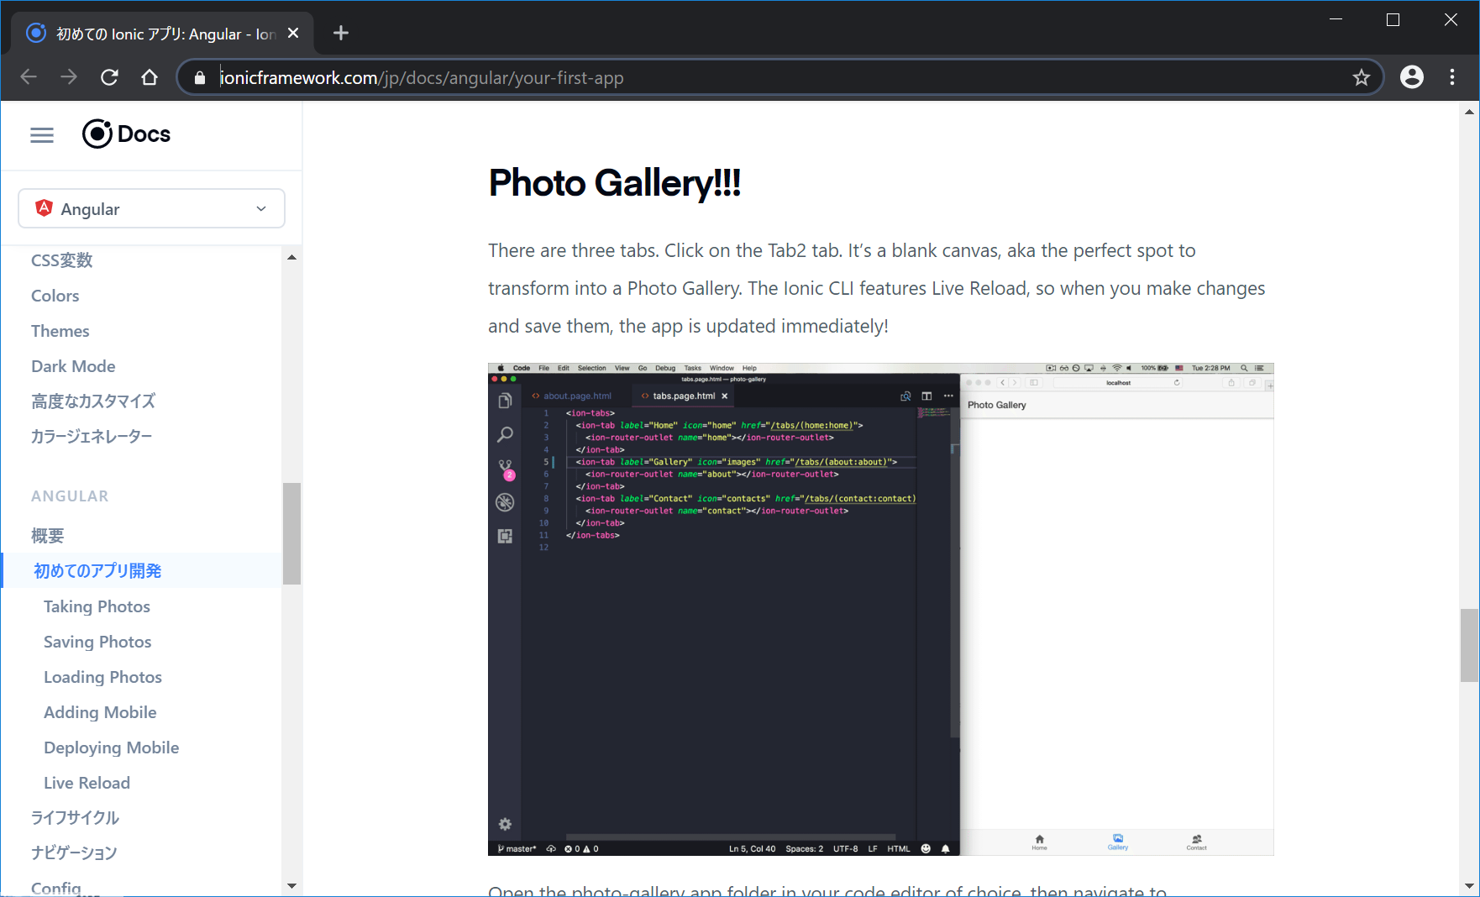
Task: Bookmark this page with the star
Action: (1361, 78)
